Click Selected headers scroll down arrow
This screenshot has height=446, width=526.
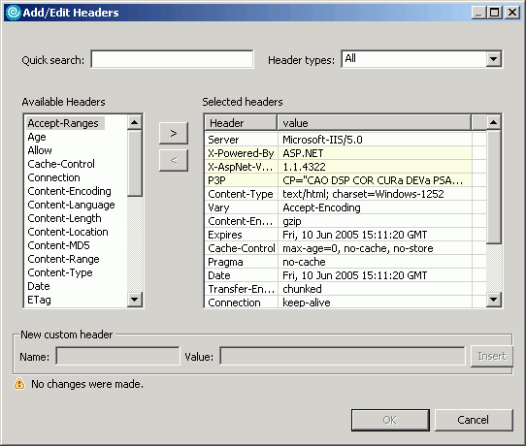[x=494, y=299]
